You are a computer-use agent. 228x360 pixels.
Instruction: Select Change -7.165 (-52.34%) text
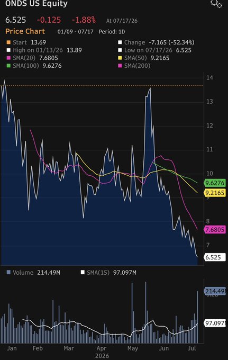point(159,42)
